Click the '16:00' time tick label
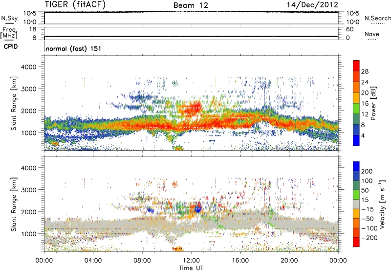The image size is (391, 271). [240, 261]
